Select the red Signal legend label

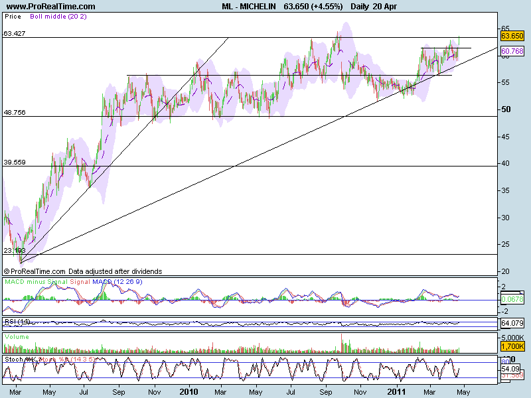pos(80,281)
